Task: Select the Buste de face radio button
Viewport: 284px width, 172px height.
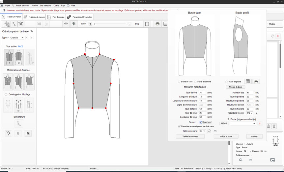Action: pos(179,82)
